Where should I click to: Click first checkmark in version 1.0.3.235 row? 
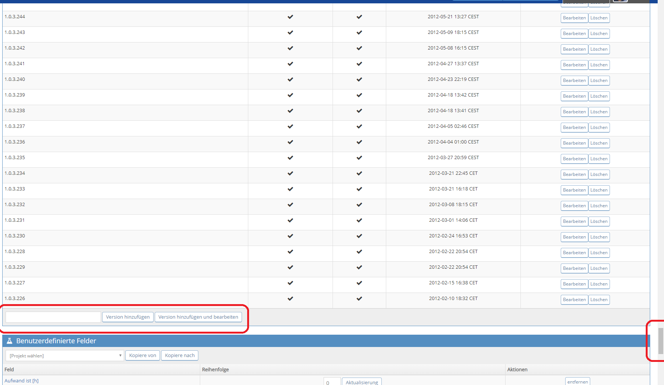(x=290, y=158)
